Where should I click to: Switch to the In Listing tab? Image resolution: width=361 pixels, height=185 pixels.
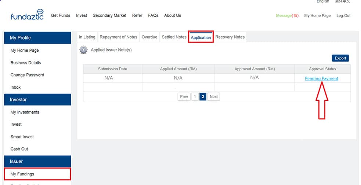(87, 37)
